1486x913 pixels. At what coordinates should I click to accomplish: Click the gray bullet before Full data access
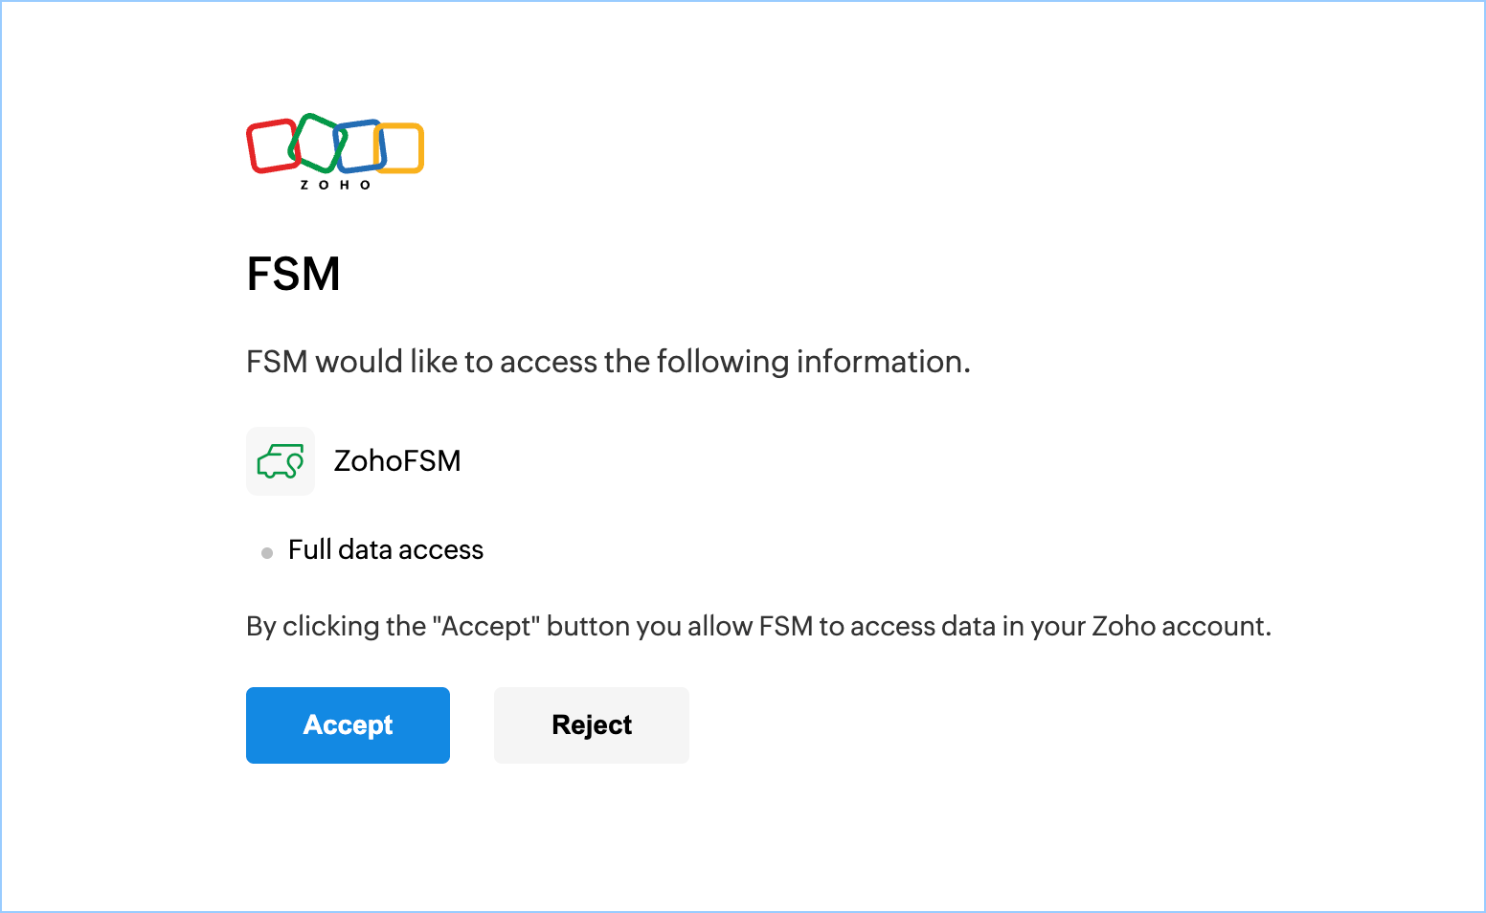click(267, 552)
